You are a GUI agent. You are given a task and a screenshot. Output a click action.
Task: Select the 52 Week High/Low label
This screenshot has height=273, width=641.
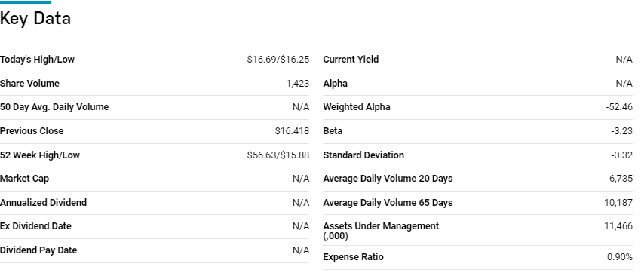[x=40, y=155]
